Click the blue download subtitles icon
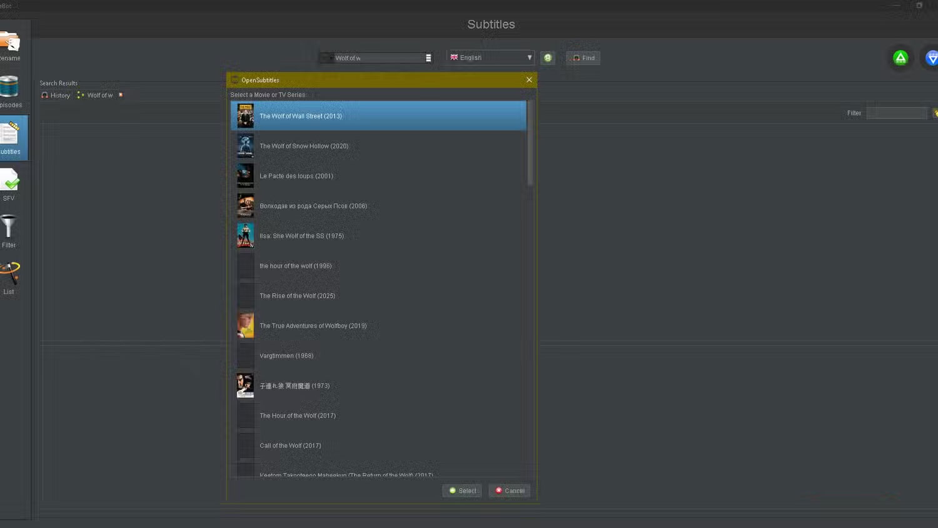 click(x=932, y=58)
